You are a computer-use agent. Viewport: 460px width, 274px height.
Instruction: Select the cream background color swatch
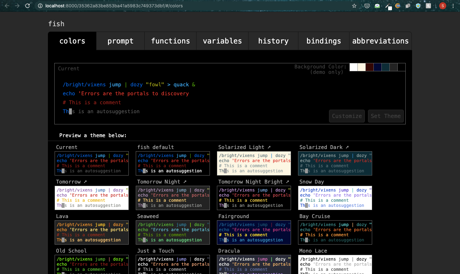pyautogui.click(x=361, y=67)
